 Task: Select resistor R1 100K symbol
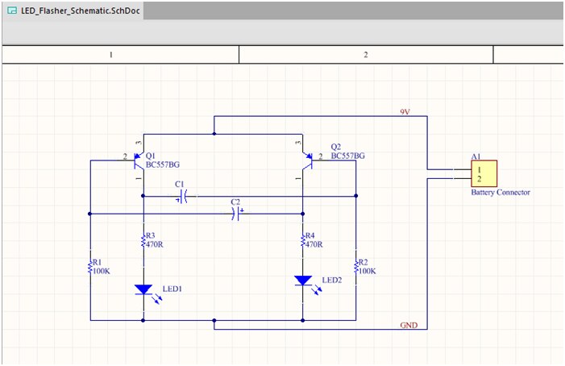[90, 268]
